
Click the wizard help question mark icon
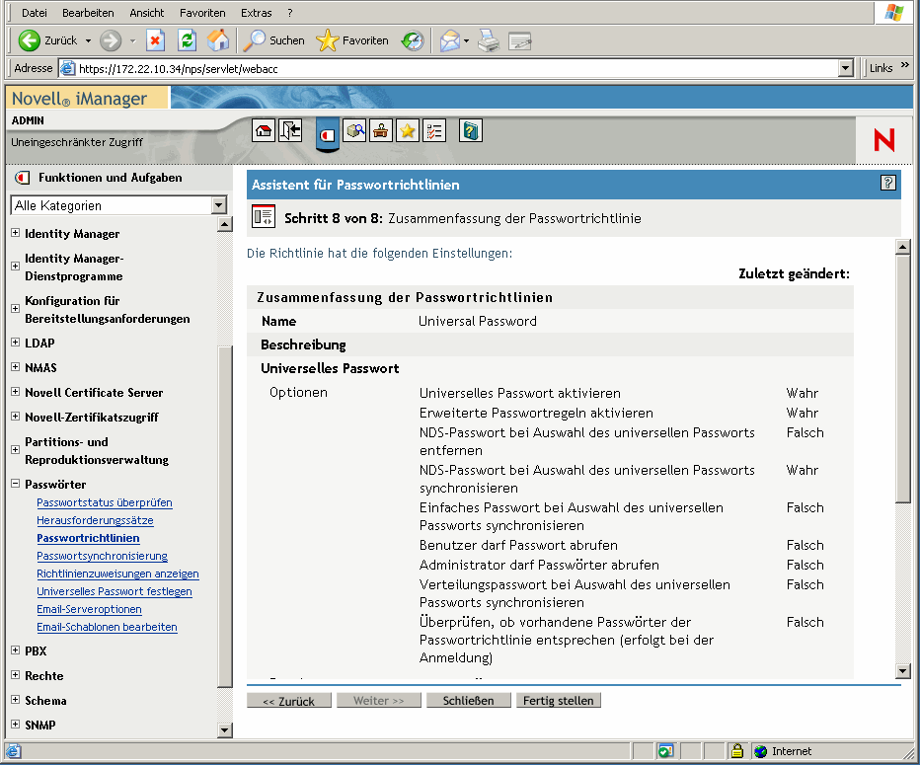tap(888, 184)
